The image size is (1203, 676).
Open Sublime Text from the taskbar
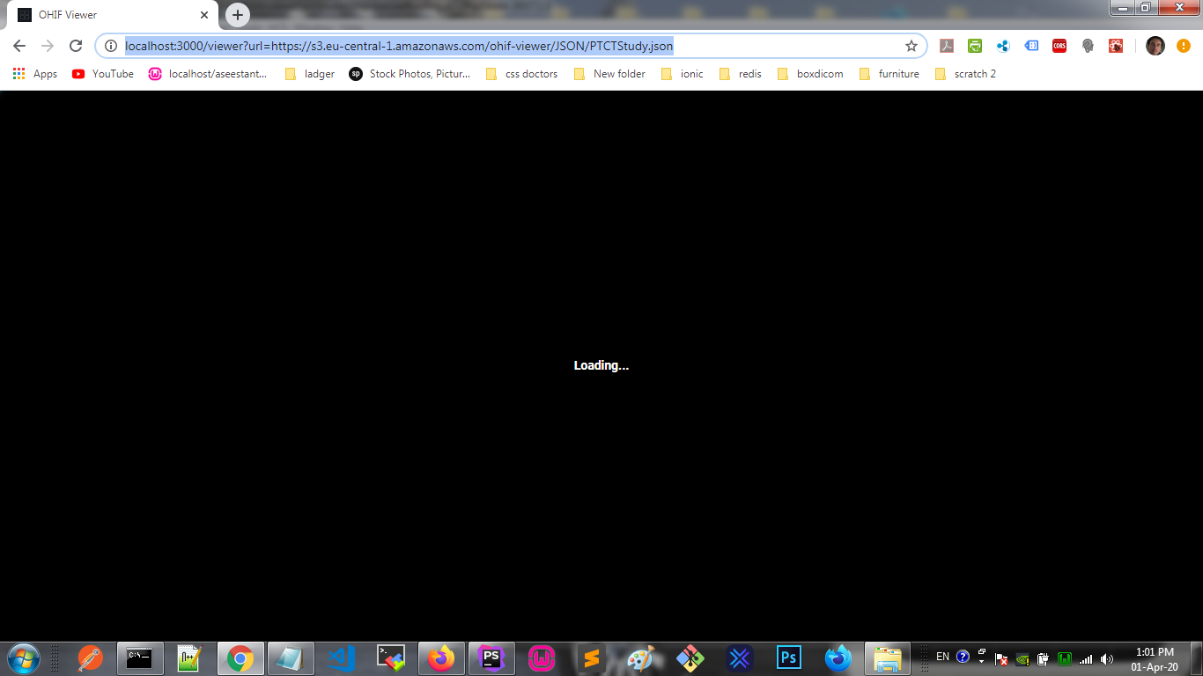pyautogui.click(x=591, y=657)
